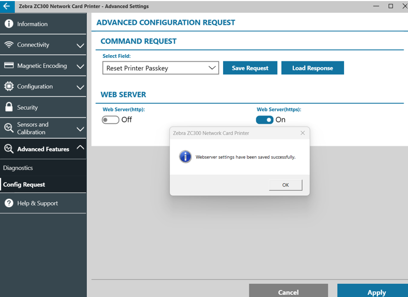Click the Configuration chip icon
This screenshot has height=297, width=408.
[x=8, y=86]
